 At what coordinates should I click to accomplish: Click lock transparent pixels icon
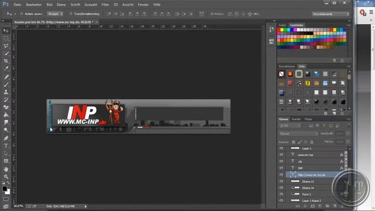pyautogui.click(x=294, y=142)
